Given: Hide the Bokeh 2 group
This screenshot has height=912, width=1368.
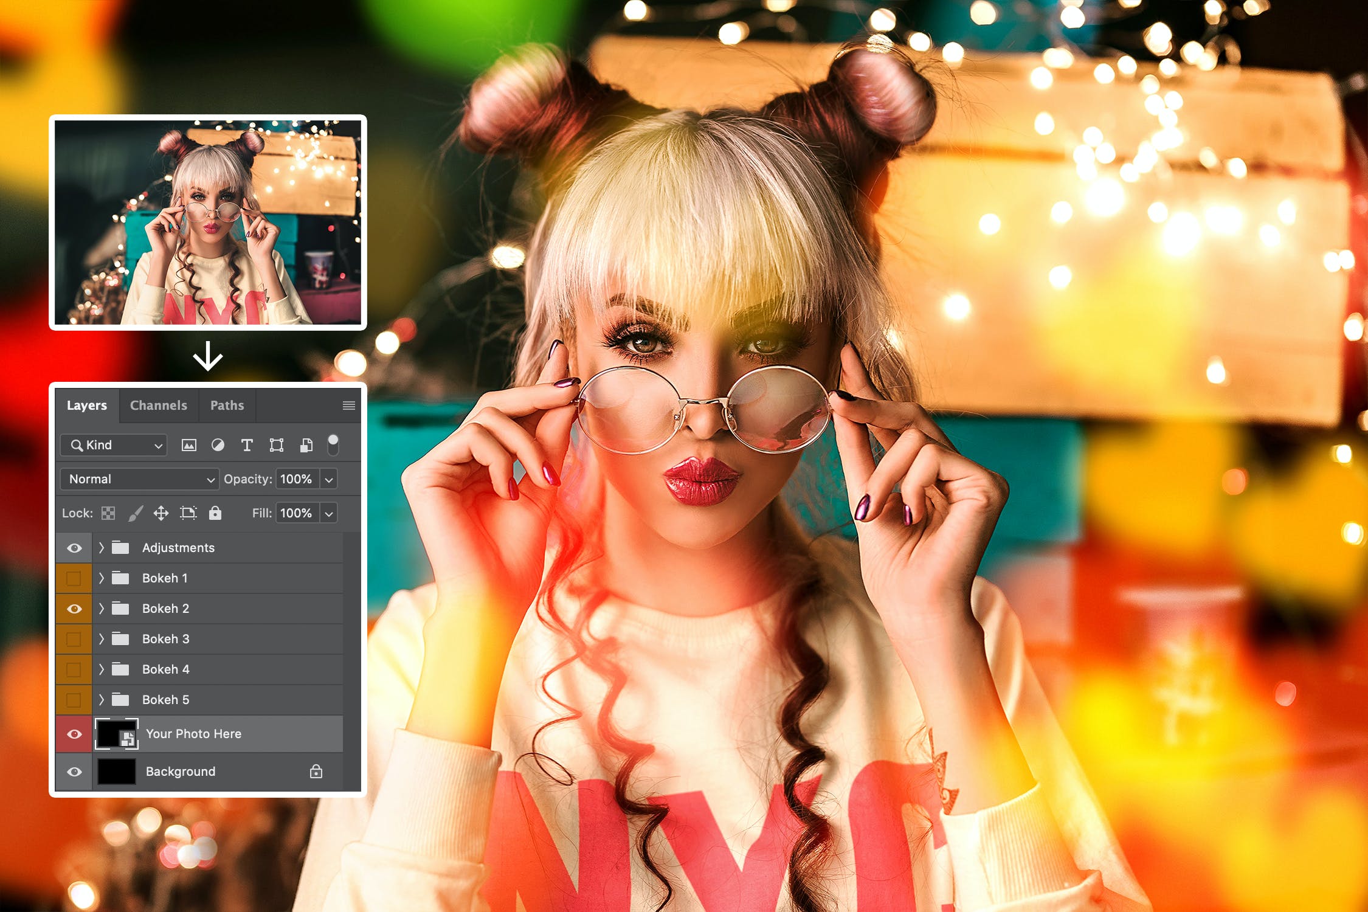Looking at the screenshot, I should pos(74,609).
